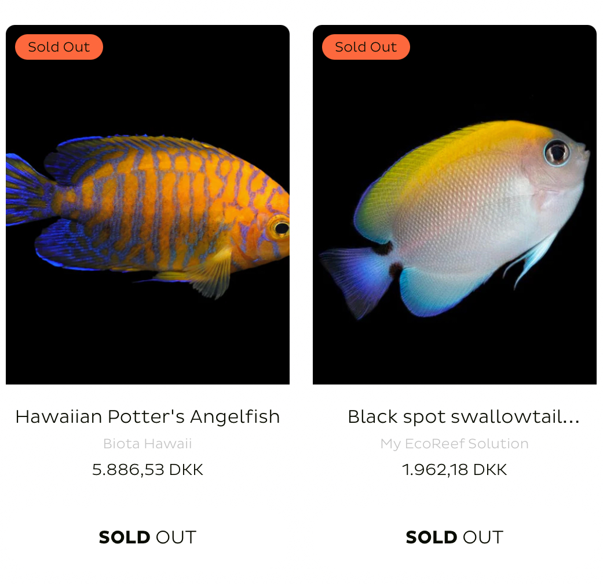Visit the Biota Hawaii vendor link
This screenshot has height=584, width=603.
[x=148, y=444]
